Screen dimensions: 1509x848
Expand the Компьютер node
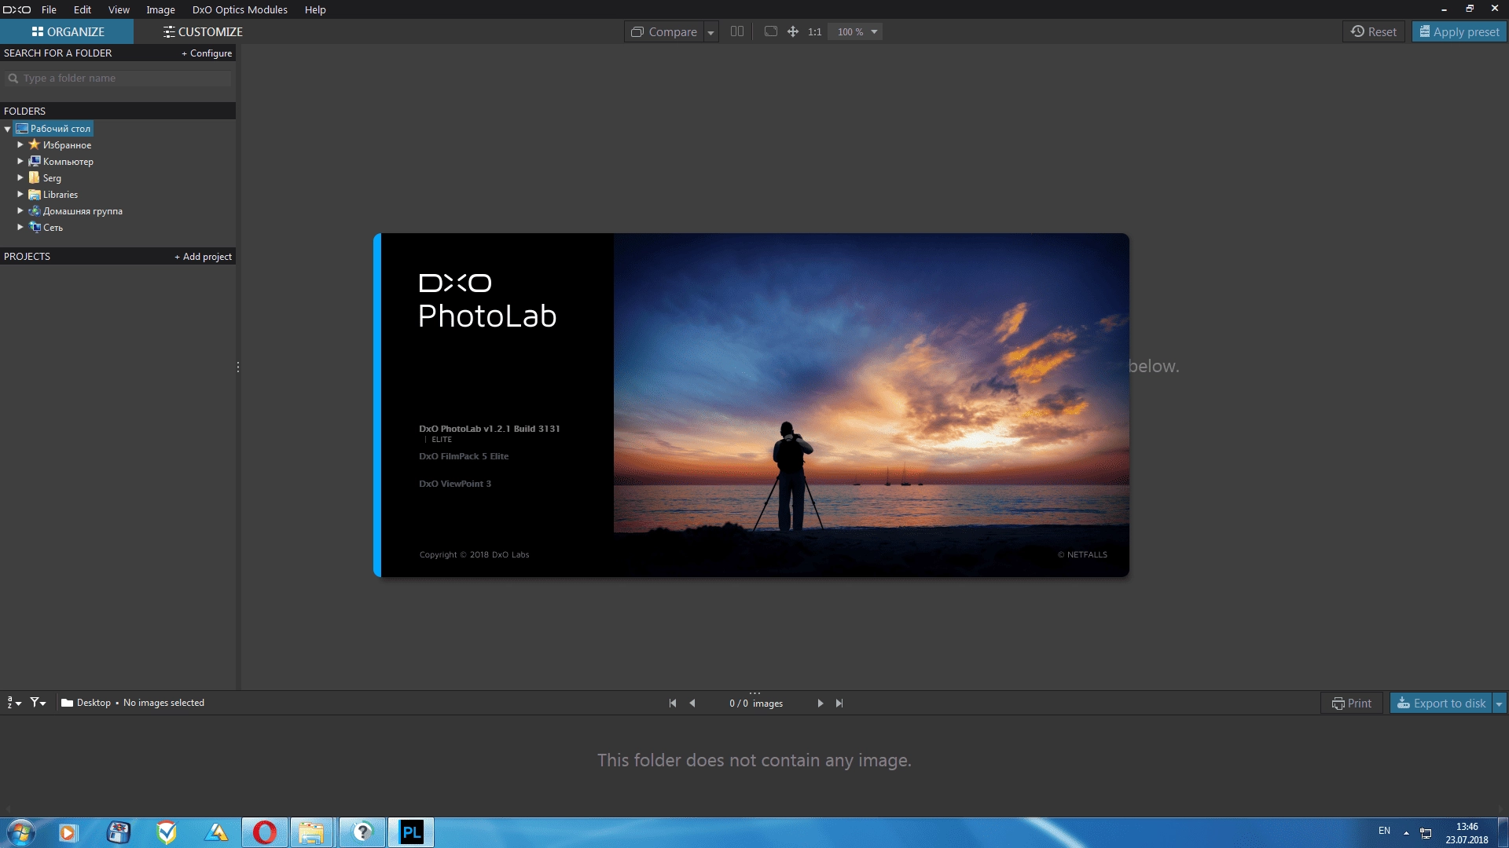pos(20,161)
